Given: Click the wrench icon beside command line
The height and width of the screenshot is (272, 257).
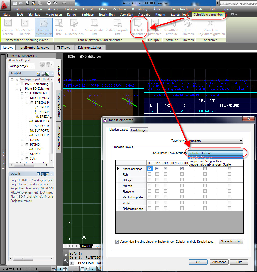Looking at the screenshot, I should coord(66,261).
